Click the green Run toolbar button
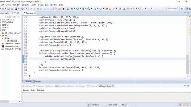 click(x=78, y=9)
